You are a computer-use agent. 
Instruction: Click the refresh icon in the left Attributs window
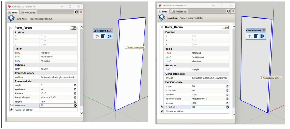pyautogui.click(x=76, y=12)
